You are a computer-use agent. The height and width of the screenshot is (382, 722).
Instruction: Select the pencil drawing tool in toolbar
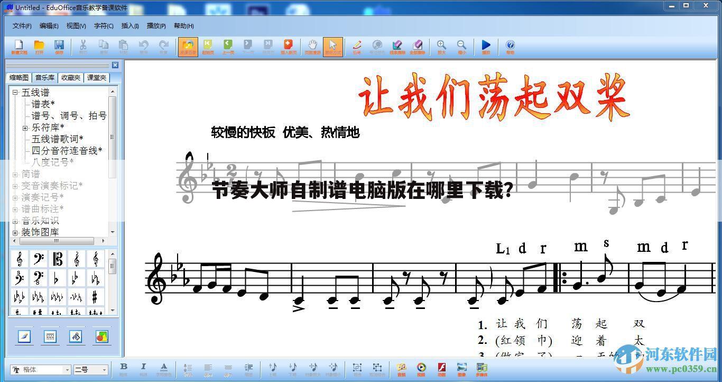pos(357,47)
